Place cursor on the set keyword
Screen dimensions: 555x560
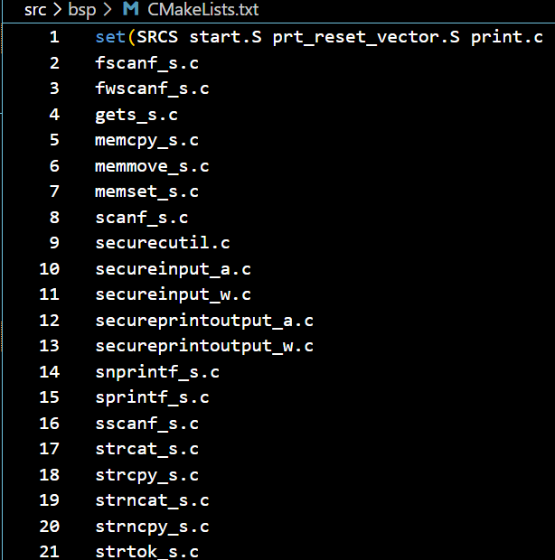click(x=110, y=37)
